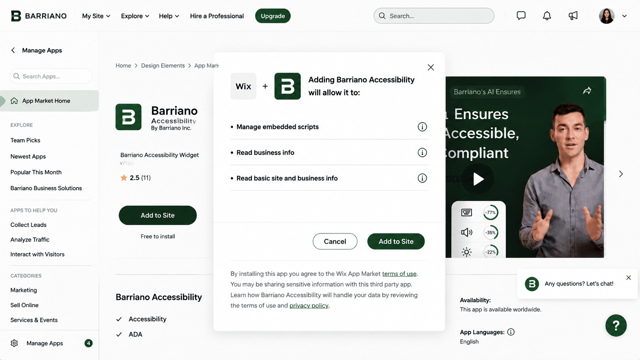This screenshot has height=360, width=640.
Task: Open the Marketing category
Action: click(24, 290)
